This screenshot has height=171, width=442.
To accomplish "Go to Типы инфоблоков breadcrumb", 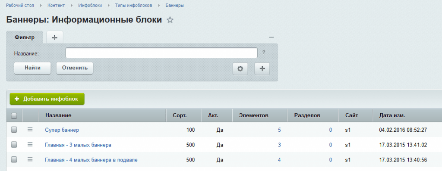I will 134,5.
